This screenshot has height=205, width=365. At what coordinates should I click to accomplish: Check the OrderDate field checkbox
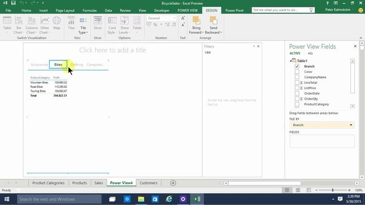point(297,93)
